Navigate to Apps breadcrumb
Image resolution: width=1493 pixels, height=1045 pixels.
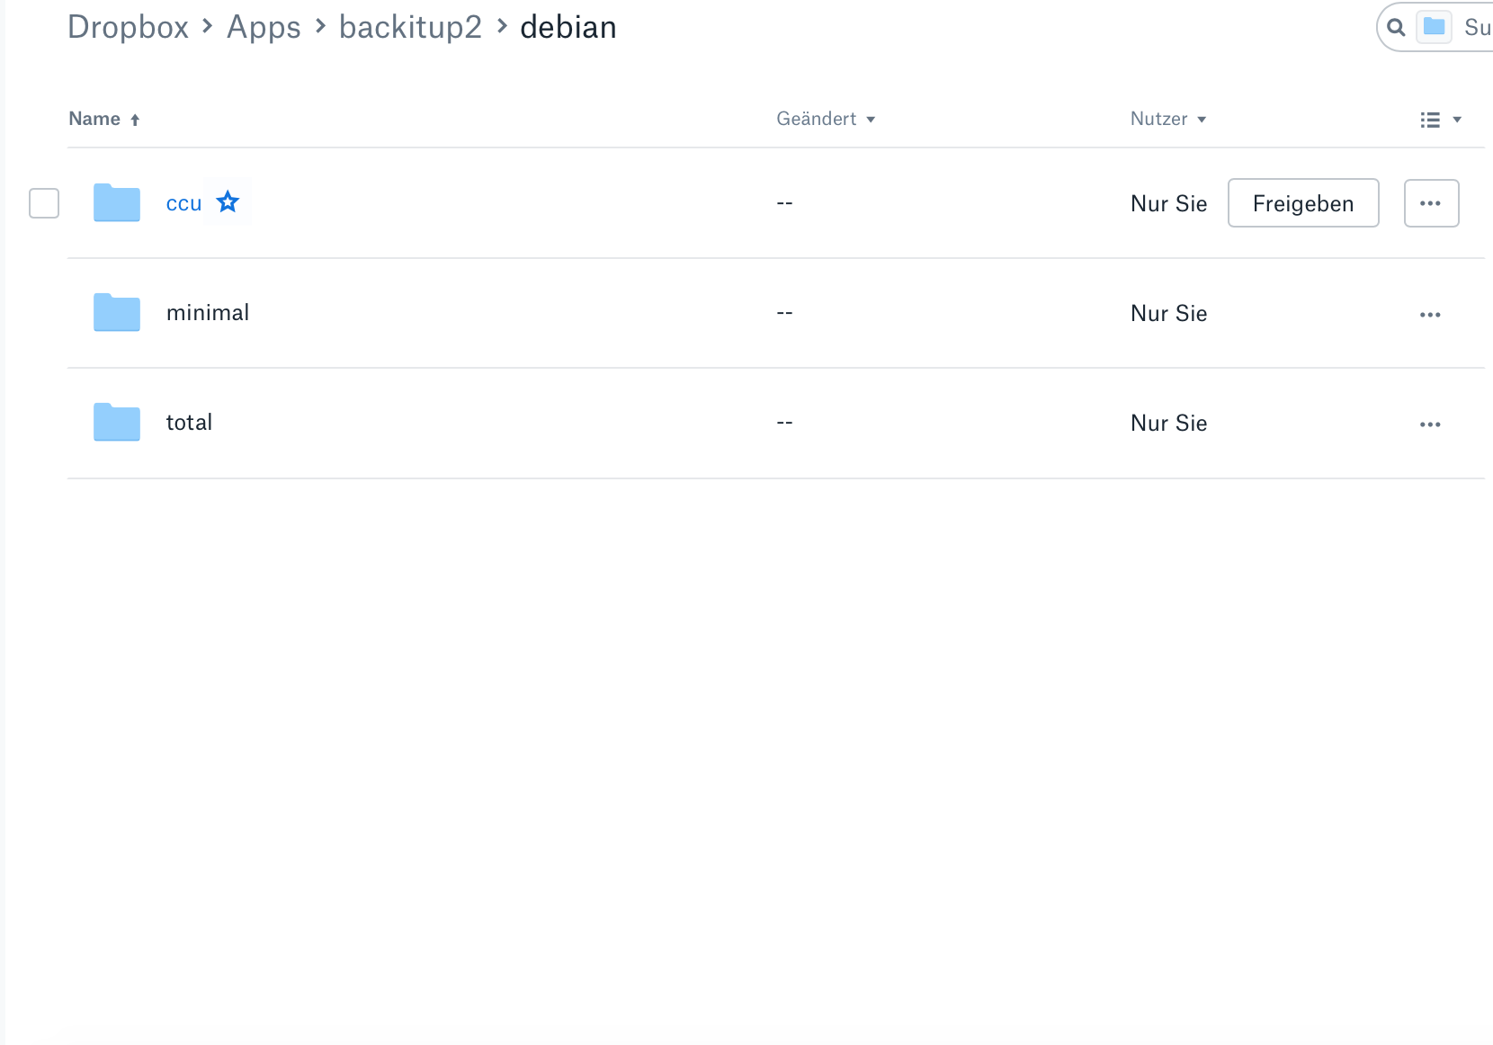(x=264, y=27)
